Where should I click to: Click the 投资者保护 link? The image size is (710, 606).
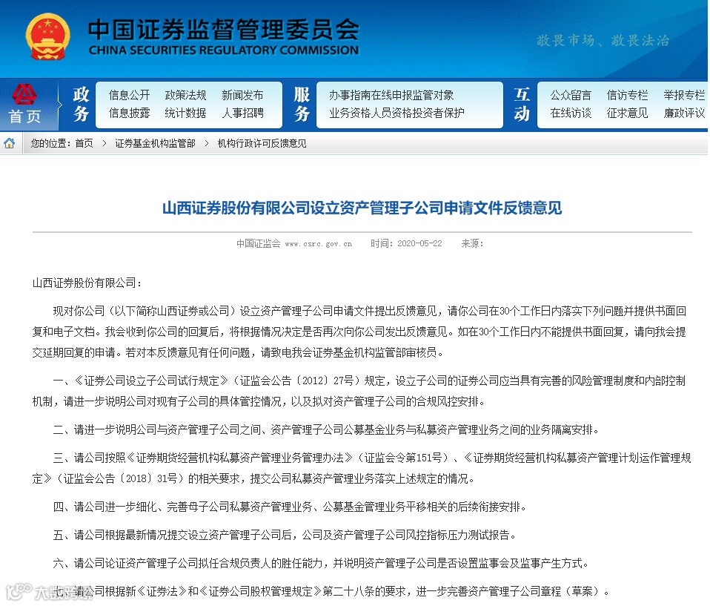(438, 113)
